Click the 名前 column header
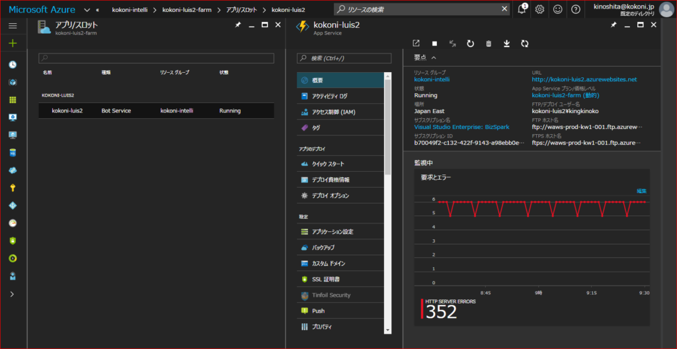 point(47,73)
